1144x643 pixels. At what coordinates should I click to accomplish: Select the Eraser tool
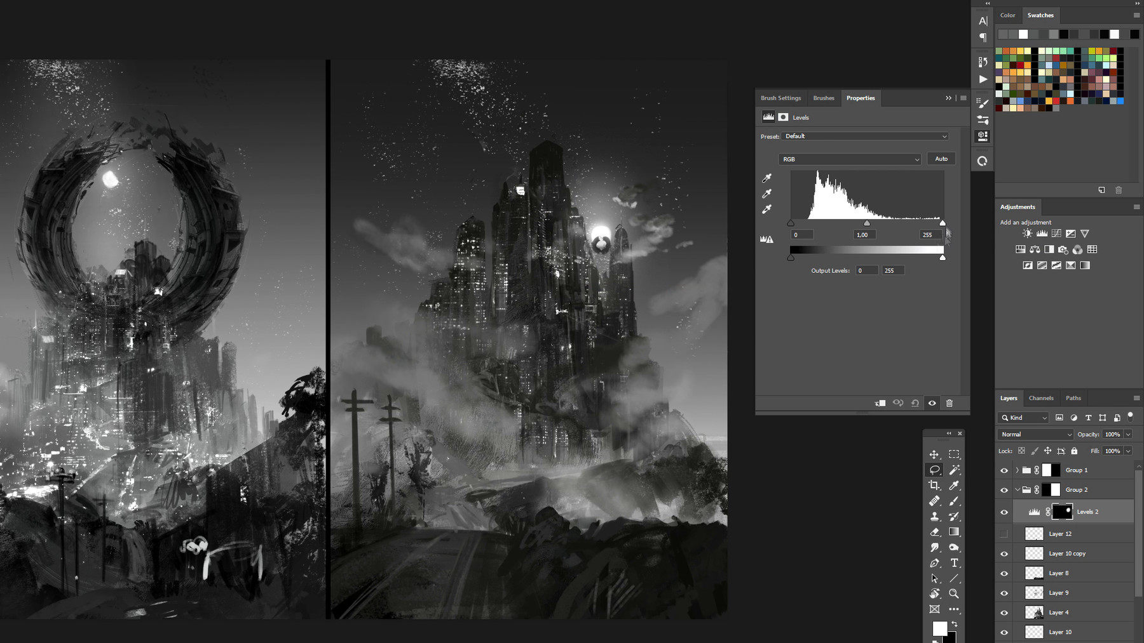coord(934,532)
